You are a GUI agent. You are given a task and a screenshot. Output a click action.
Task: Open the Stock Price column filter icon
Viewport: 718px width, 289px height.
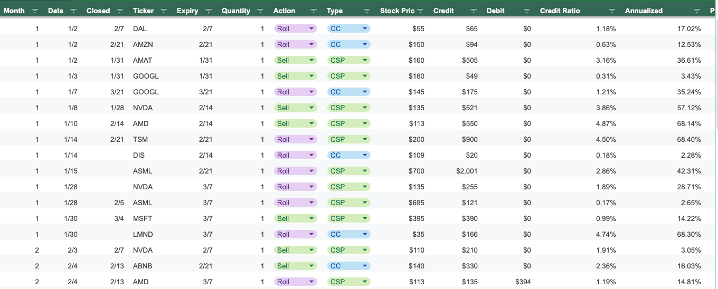tap(421, 11)
